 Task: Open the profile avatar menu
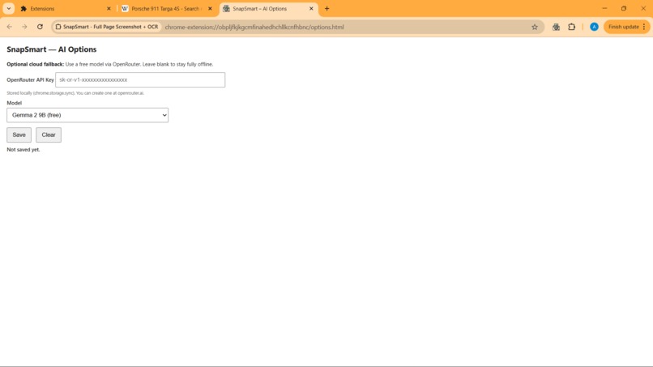(595, 27)
